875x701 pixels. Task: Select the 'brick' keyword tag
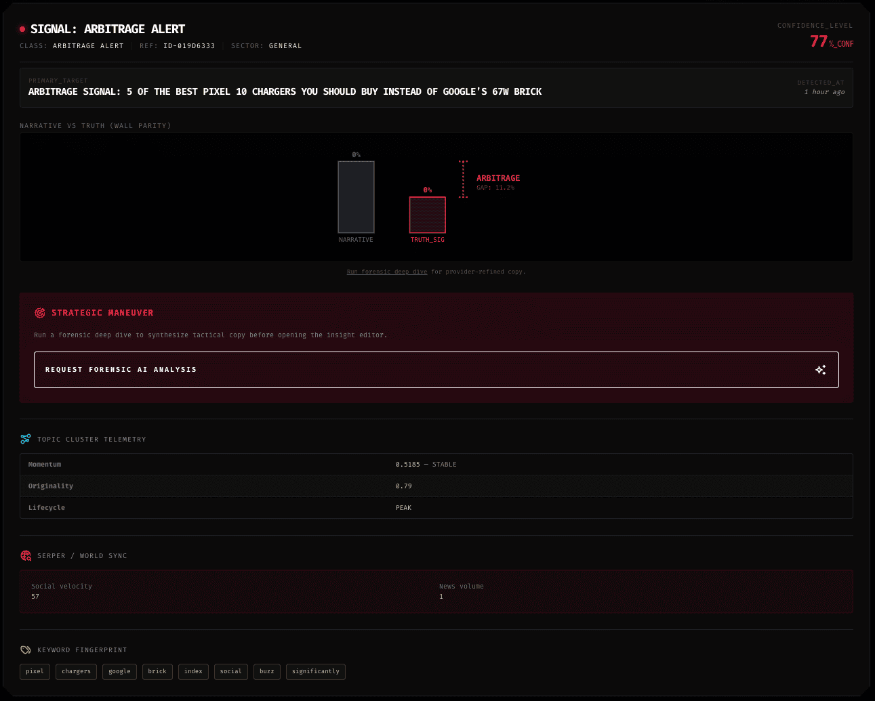[157, 671]
